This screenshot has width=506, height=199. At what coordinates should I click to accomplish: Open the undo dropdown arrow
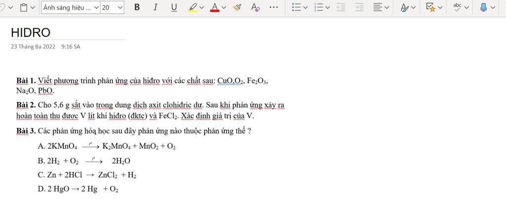(11, 7)
